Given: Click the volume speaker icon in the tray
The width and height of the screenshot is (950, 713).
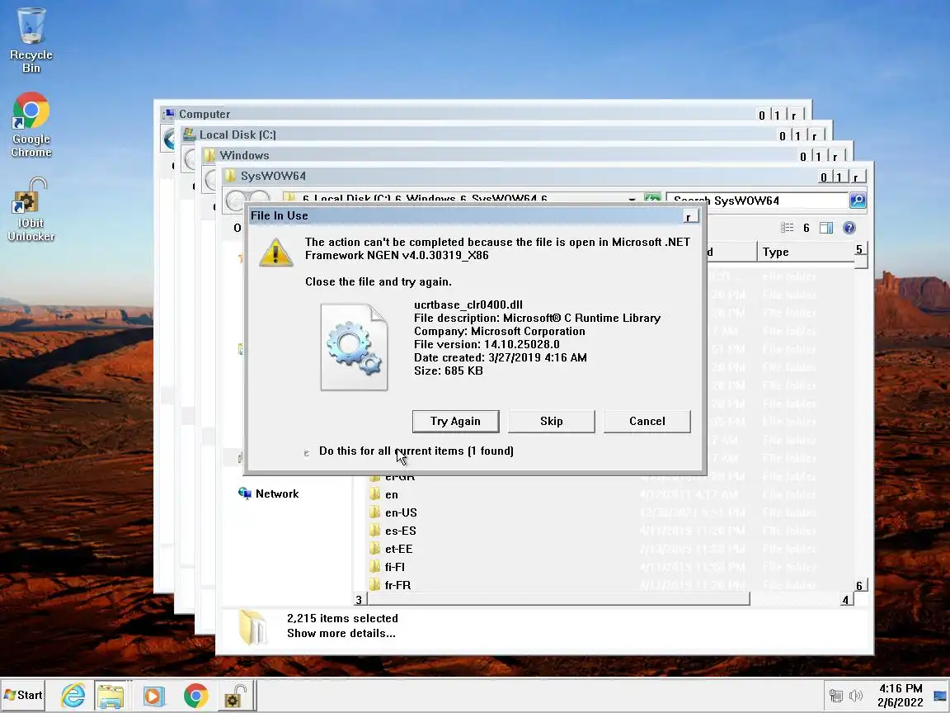Looking at the screenshot, I should (855, 696).
